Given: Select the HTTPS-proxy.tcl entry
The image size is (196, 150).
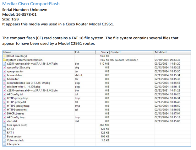Looking at the screenshot, I should tap(17, 110).
